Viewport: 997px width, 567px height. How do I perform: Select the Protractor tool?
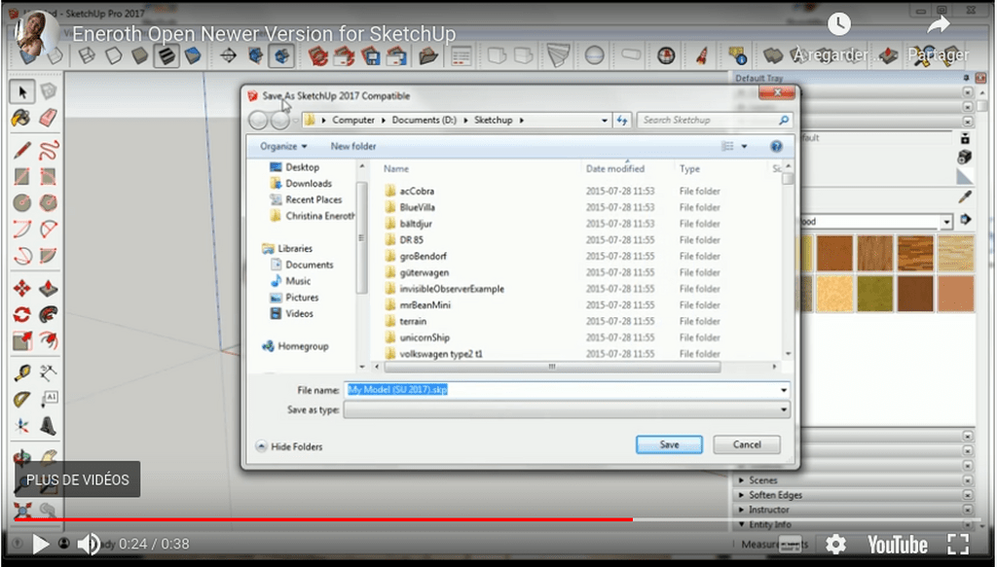coord(22,400)
